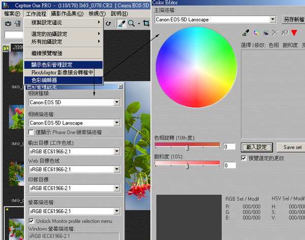Toggle 預覽選定的更改 preview checkbox

(243, 158)
